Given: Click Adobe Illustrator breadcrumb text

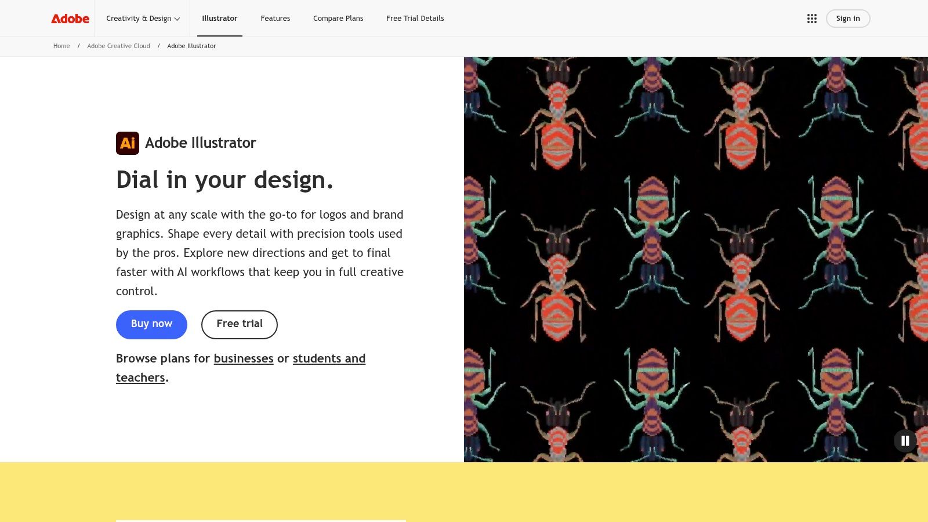Looking at the screenshot, I should (x=191, y=46).
